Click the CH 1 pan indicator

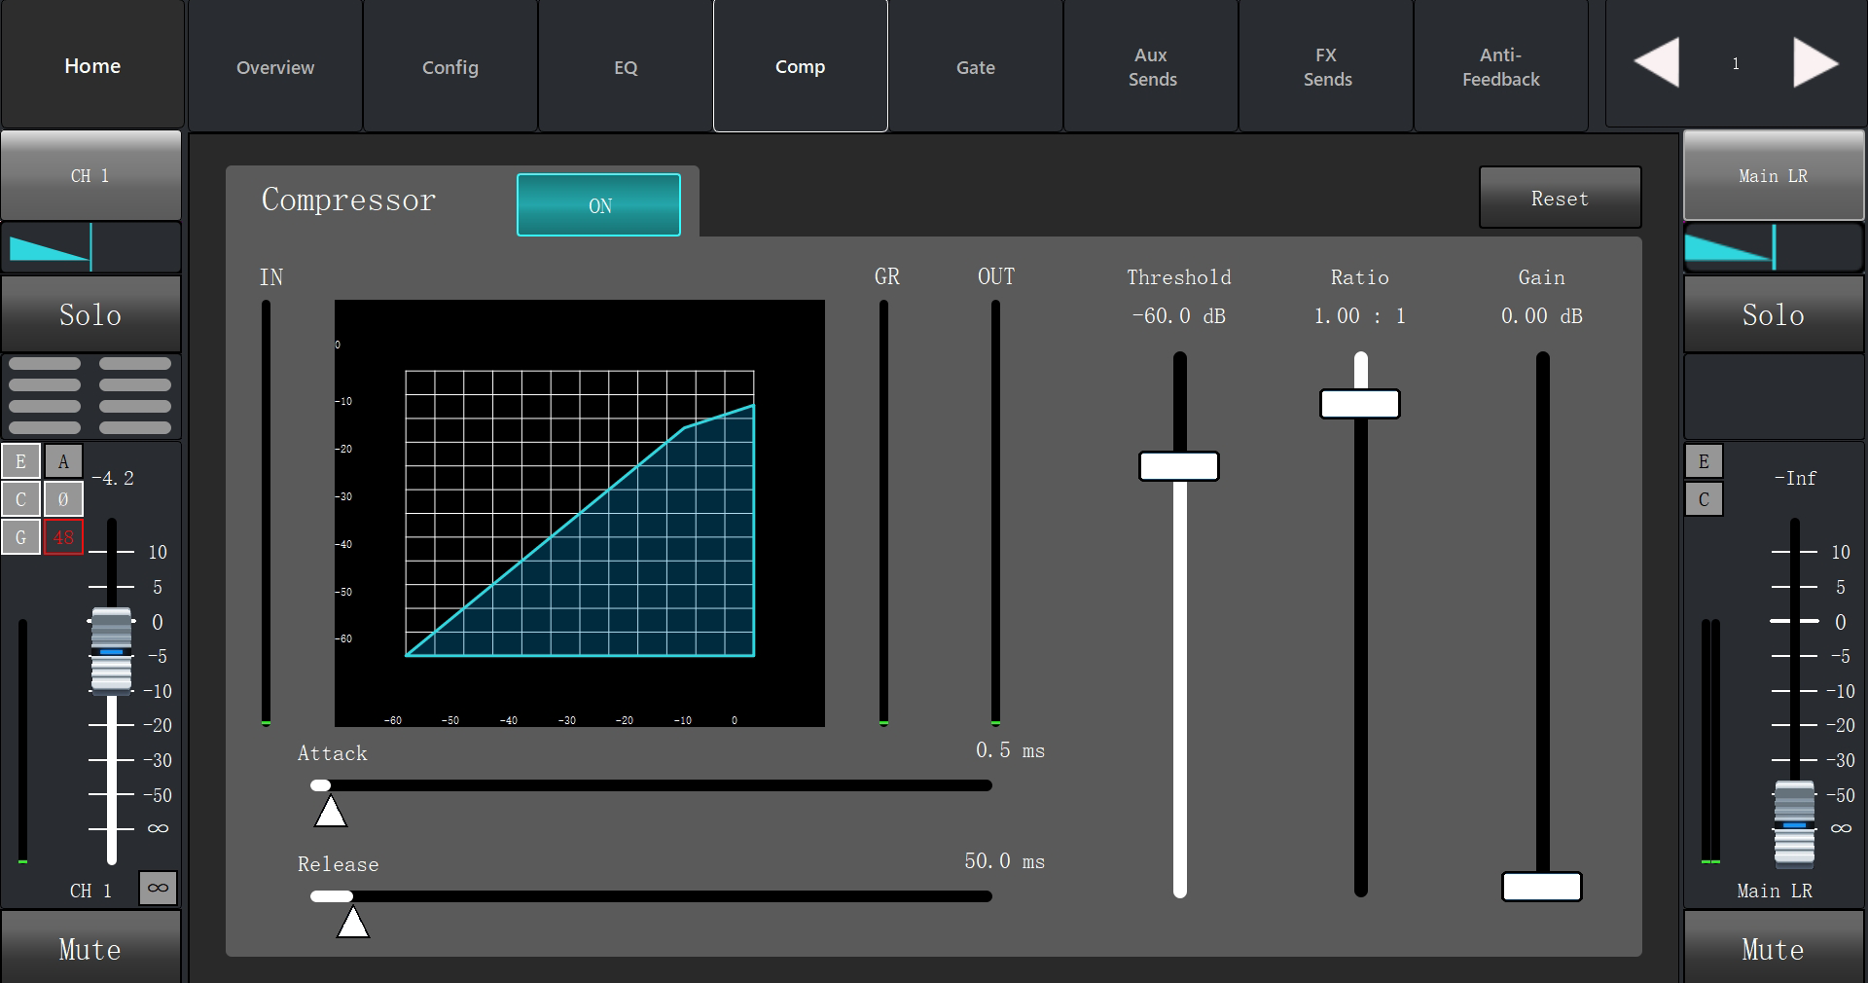[90, 247]
